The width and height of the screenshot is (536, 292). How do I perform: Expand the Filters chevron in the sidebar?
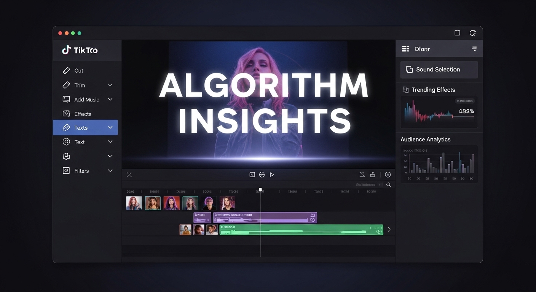tap(110, 171)
